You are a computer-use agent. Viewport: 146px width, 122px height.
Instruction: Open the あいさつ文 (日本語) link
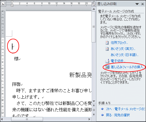pyautogui.click(x=124, y=55)
